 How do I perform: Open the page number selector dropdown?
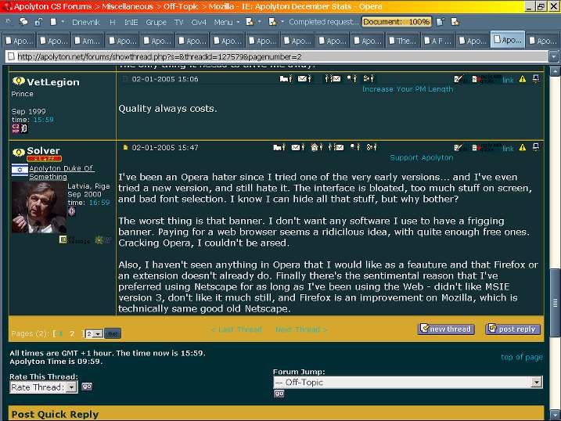click(93, 333)
